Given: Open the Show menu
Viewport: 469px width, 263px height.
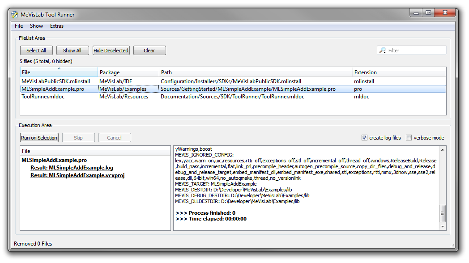Looking at the screenshot, I should (36, 26).
